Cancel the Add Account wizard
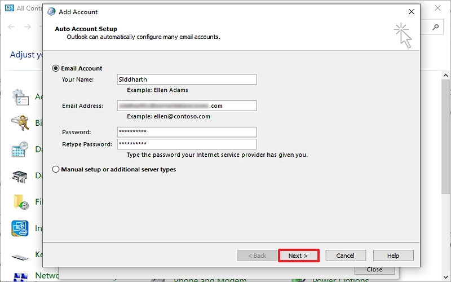 pyautogui.click(x=346, y=255)
